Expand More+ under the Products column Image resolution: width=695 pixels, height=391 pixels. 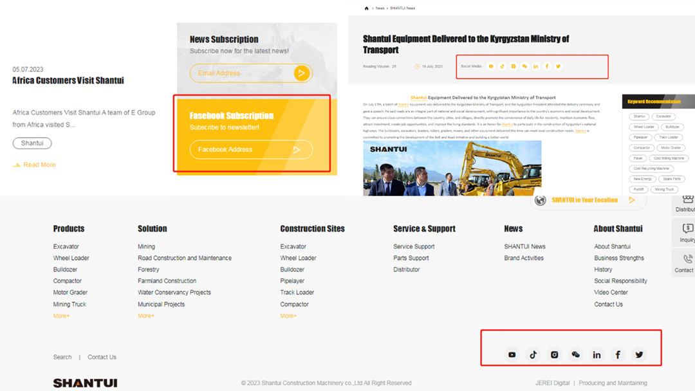[61, 316]
